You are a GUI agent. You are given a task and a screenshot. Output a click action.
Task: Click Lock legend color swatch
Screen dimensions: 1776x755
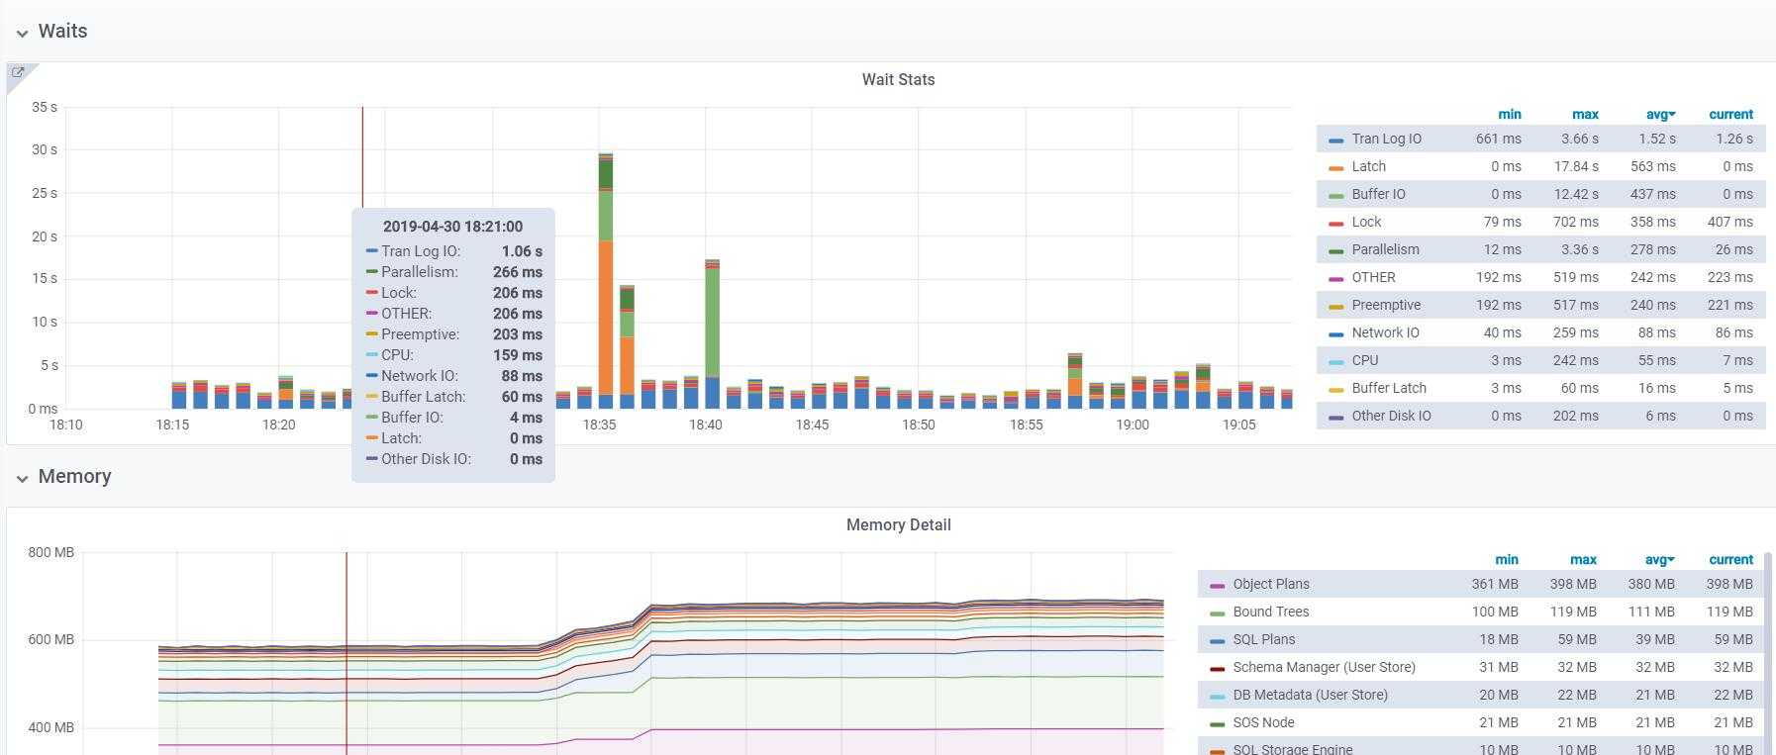pos(1336,224)
